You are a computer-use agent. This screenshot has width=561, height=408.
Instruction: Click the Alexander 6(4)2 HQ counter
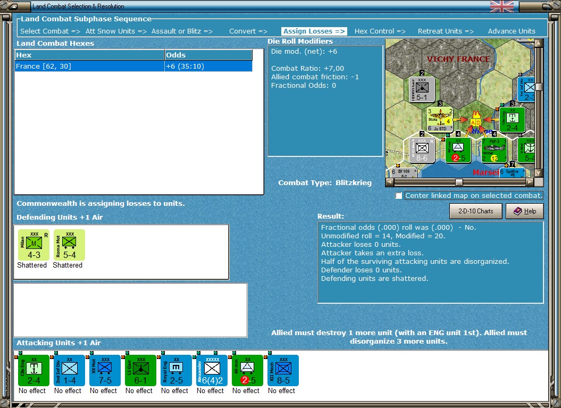point(212,370)
